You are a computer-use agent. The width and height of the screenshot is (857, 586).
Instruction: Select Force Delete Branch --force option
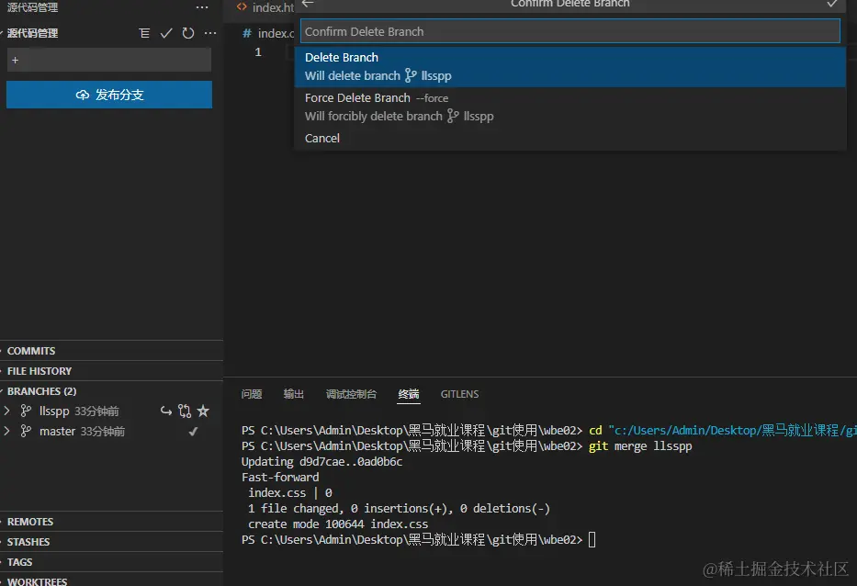(x=570, y=107)
